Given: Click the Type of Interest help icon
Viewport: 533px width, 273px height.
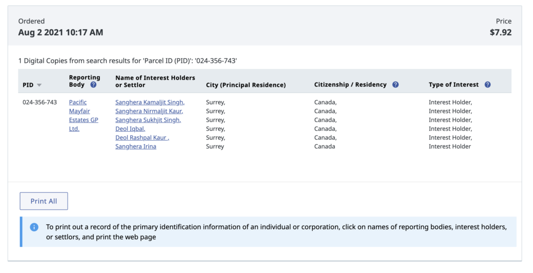Looking at the screenshot, I should [487, 85].
